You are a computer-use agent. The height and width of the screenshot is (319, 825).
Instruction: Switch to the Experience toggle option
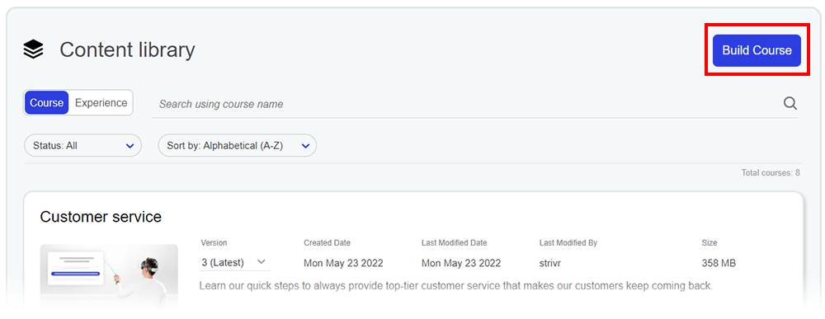[x=101, y=102]
